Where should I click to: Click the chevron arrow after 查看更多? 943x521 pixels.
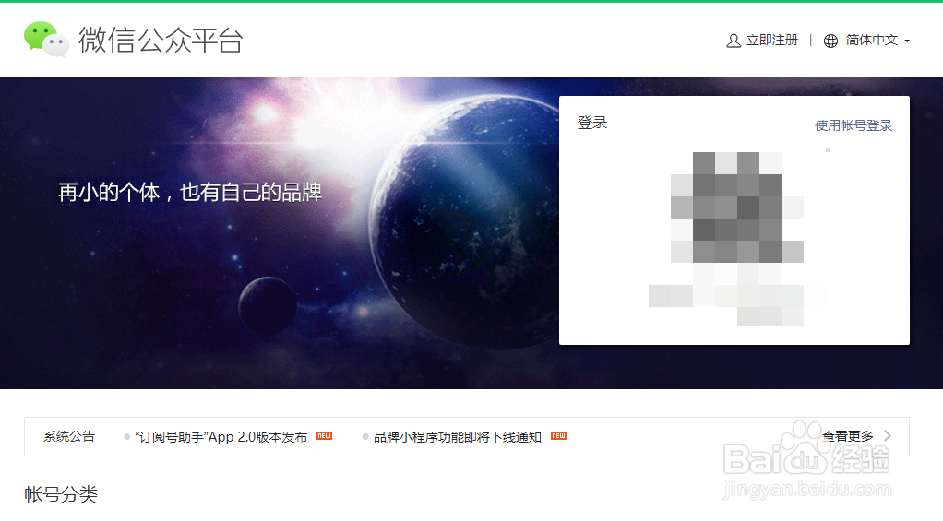[888, 436]
